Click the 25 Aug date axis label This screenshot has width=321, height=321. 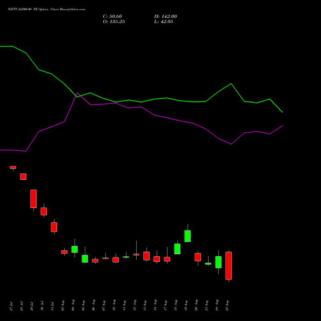click(227, 306)
